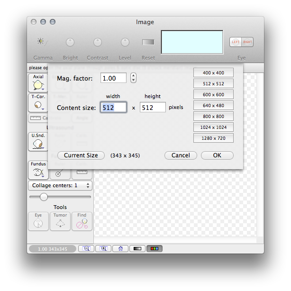Confirm the dialog with OK
Image resolution: width=291 pixels, height=291 pixels.
click(x=217, y=155)
